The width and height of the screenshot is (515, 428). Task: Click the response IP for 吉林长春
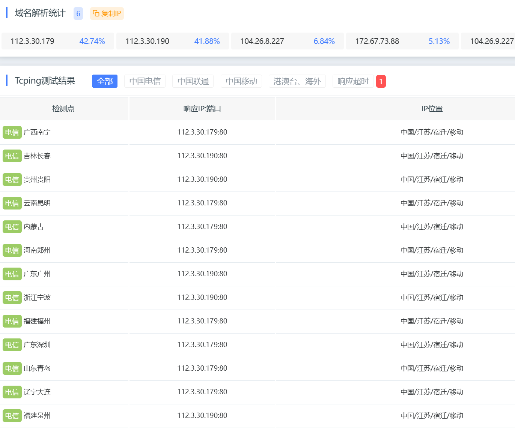tap(202, 156)
